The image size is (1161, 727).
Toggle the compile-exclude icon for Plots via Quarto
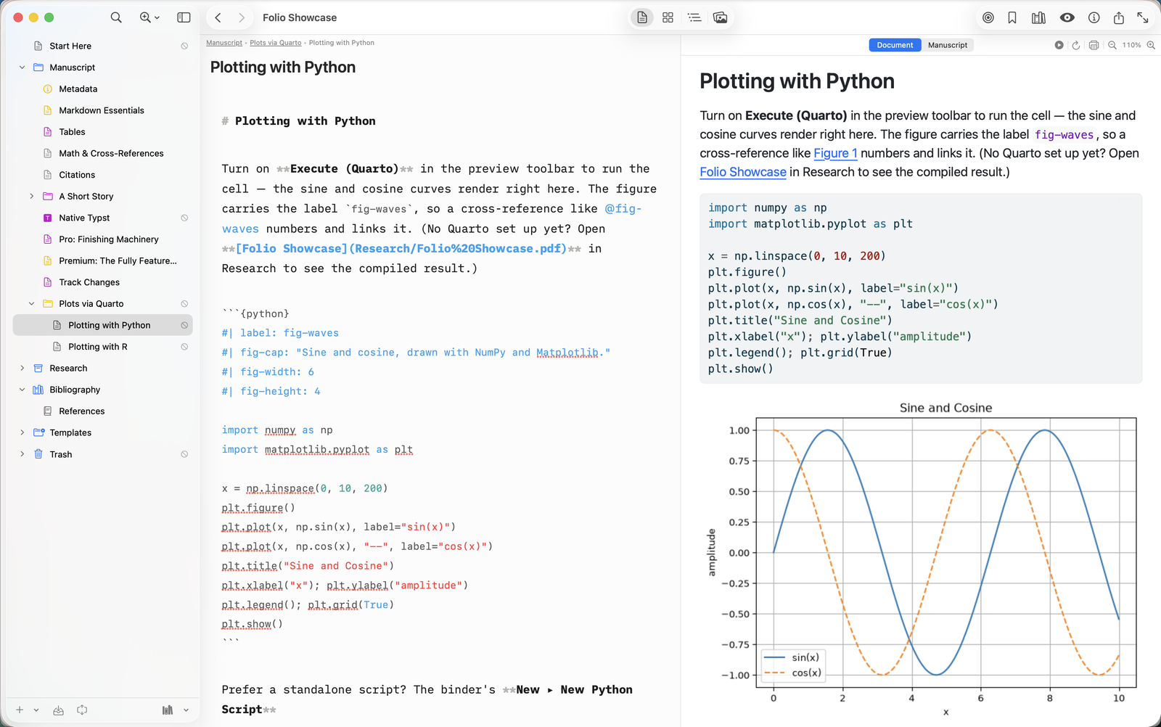pyautogui.click(x=184, y=304)
